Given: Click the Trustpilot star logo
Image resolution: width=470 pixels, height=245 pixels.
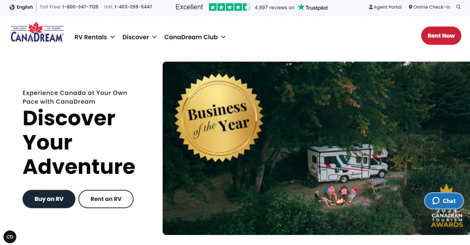Looking at the screenshot, I should pyautogui.click(x=301, y=7).
